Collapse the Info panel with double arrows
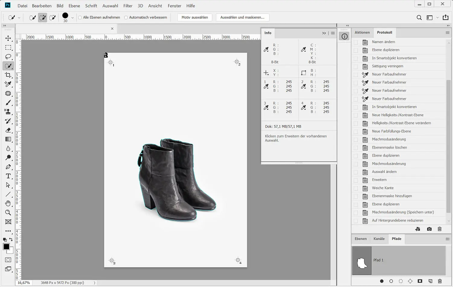The width and height of the screenshot is (453, 287). (324, 33)
